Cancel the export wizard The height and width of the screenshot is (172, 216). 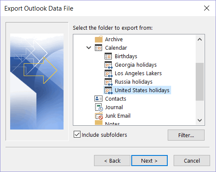[x=192, y=161]
